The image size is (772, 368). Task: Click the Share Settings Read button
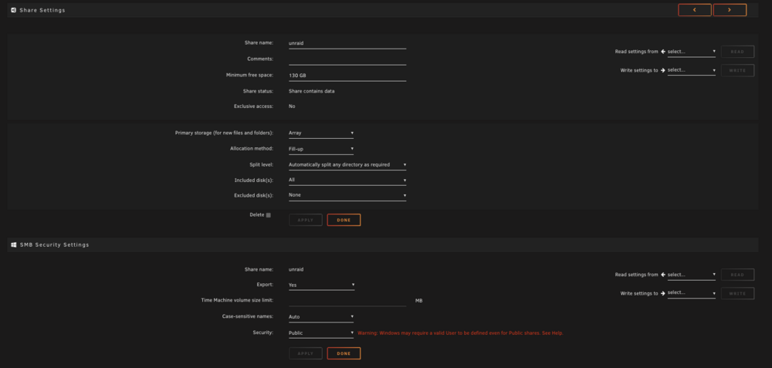click(x=737, y=52)
